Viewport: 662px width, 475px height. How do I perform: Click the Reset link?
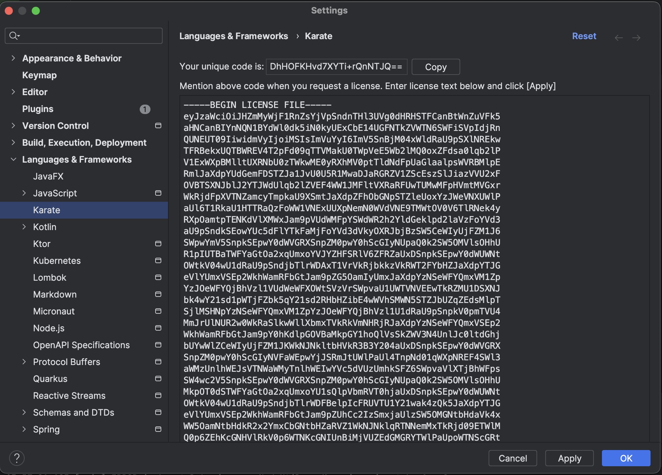pos(584,36)
